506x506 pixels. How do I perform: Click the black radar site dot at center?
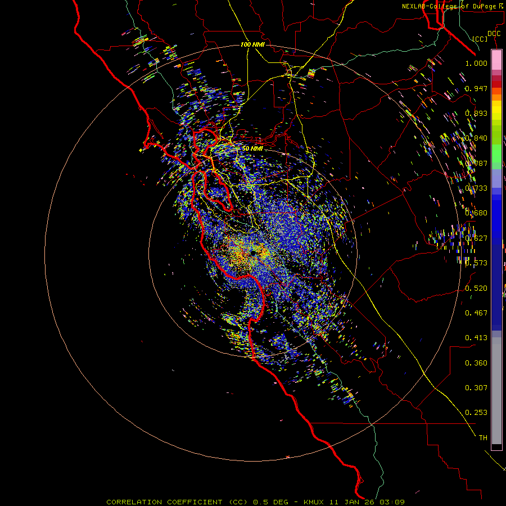tap(254, 253)
